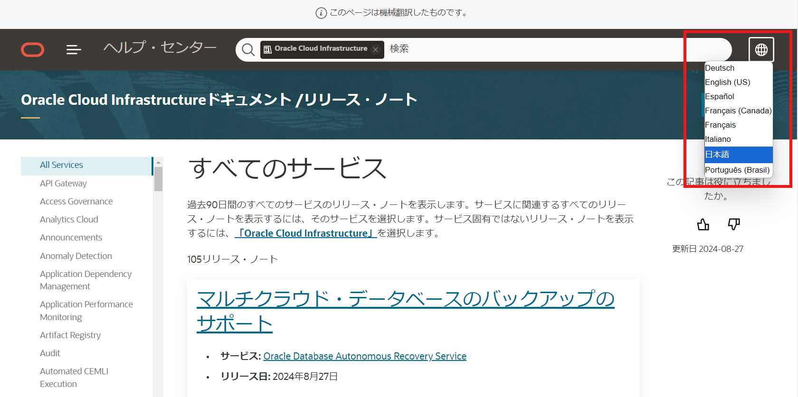798x397 pixels.
Task: Select Access Governance in sidebar
Action: [x=76, y=202]
